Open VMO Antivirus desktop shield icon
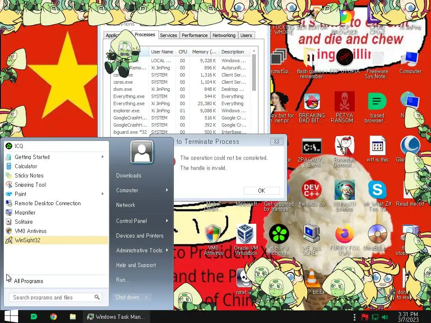 [x=213, y=240]
